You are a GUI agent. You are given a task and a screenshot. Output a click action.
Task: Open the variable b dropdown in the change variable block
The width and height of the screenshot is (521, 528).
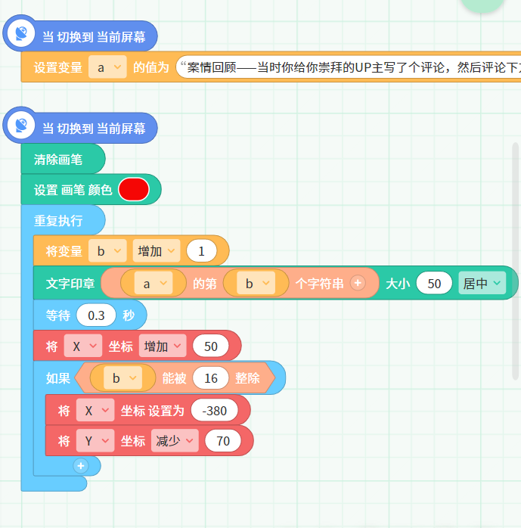[x=107, y=251]
